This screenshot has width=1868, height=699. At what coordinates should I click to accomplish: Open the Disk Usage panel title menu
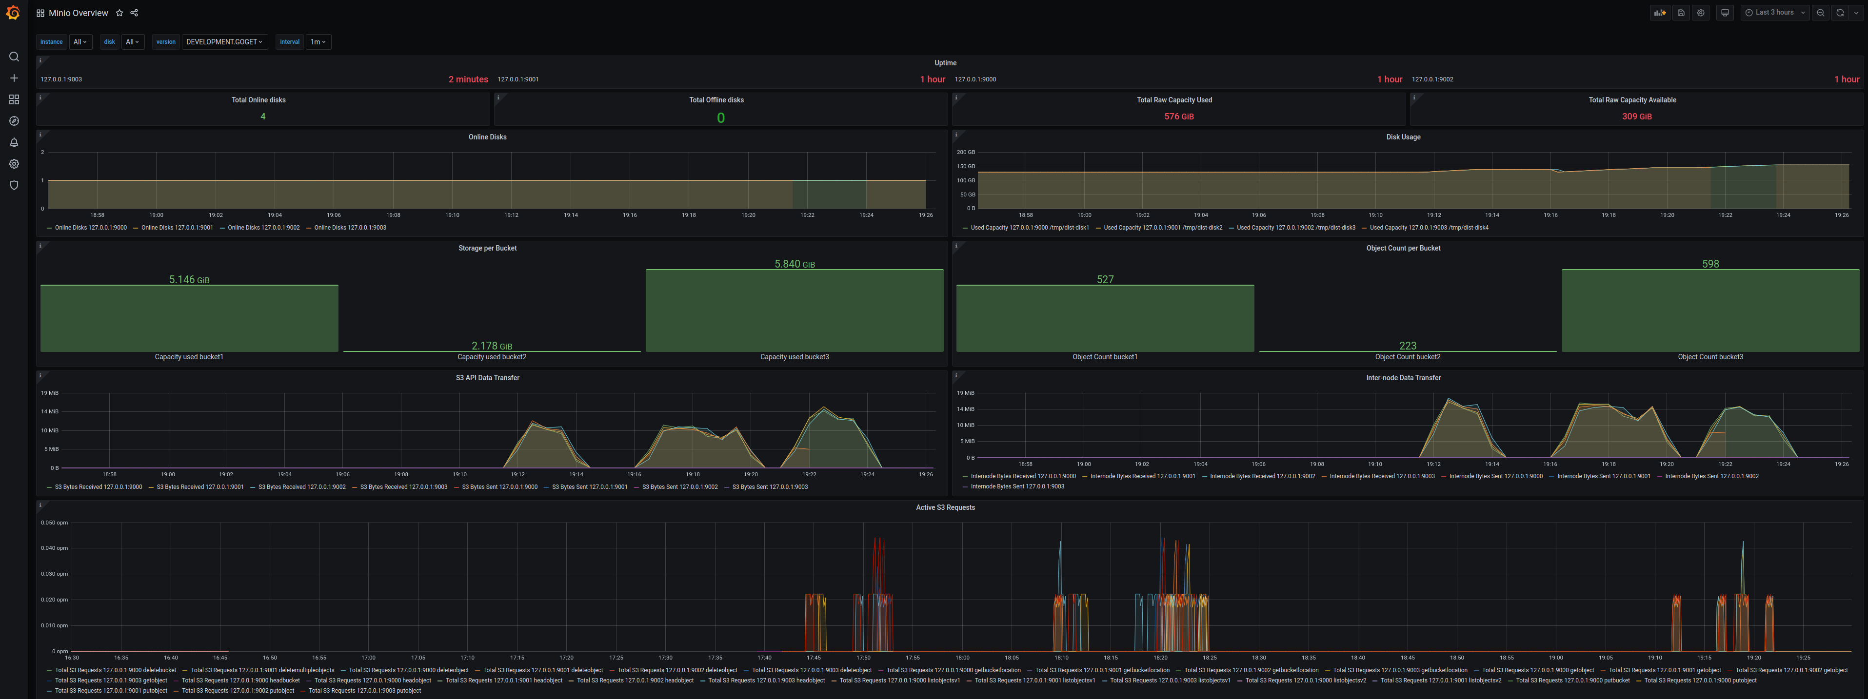(1402, 137)
